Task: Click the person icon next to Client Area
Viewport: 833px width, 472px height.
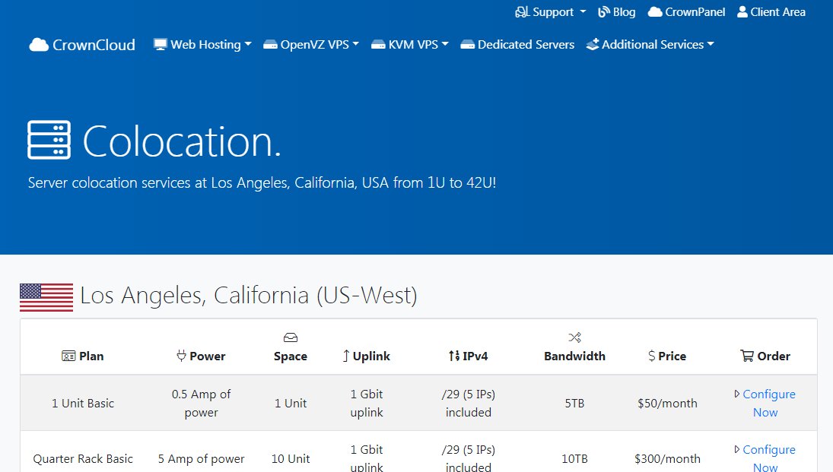Action: [742, 11]
